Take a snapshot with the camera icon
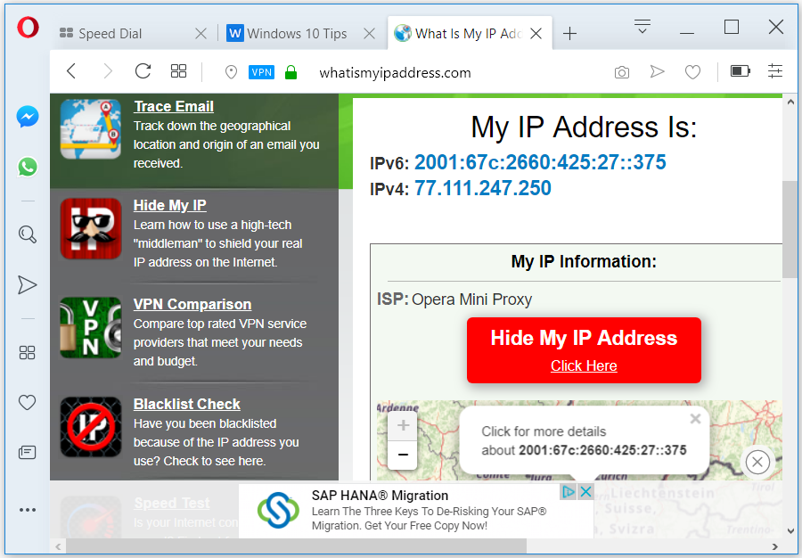The width and height of the screenshot is (802, 558). tap(621, 72)
